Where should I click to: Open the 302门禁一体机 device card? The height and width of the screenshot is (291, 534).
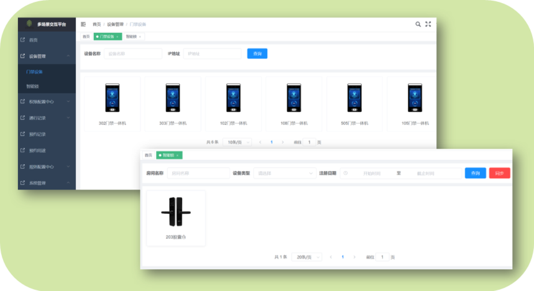[113, 104]
